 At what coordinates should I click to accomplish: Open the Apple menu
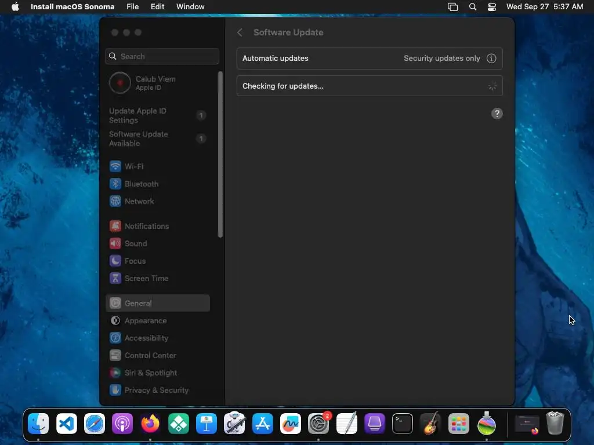coord(15,7)
